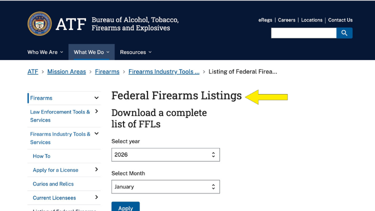Open Current Licensees sidebar item
Screen dimensions: 375x211
pos(54,198)
